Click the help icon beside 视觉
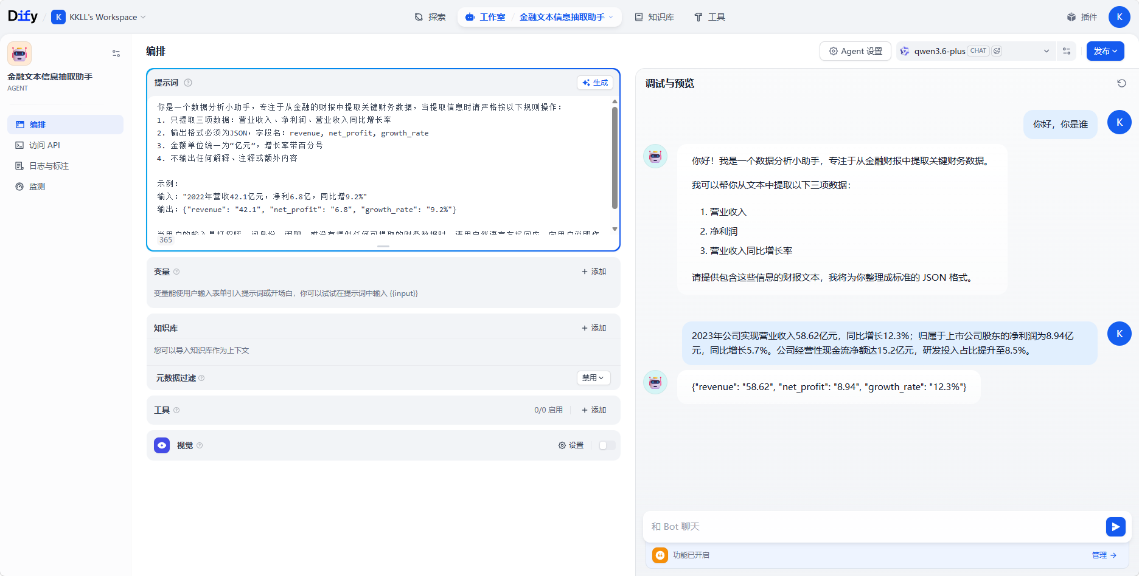This screenshot has width=1139, height=576. pyautogui.click(x=200, y=445)
